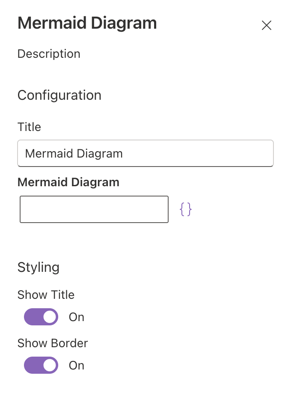Click the Description text
Viewport: 291px width, 399px height.
(49, 54)
